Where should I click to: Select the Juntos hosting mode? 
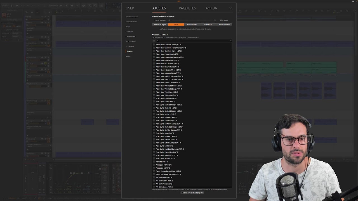point(176,25)
